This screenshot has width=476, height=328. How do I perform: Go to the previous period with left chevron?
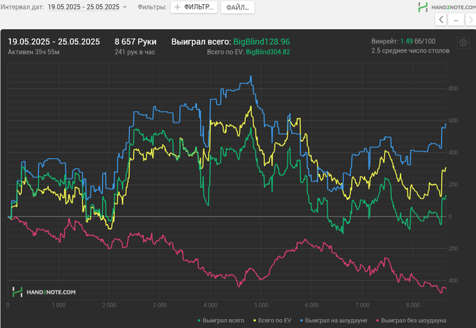pos(441,20)
